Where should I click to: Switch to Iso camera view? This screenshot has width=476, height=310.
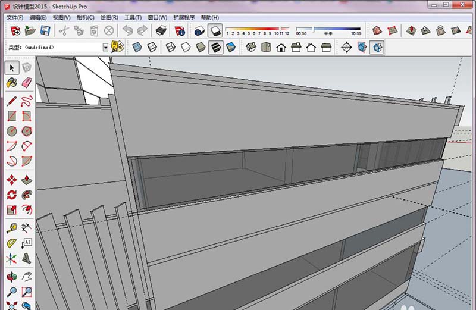pos(251,48)
